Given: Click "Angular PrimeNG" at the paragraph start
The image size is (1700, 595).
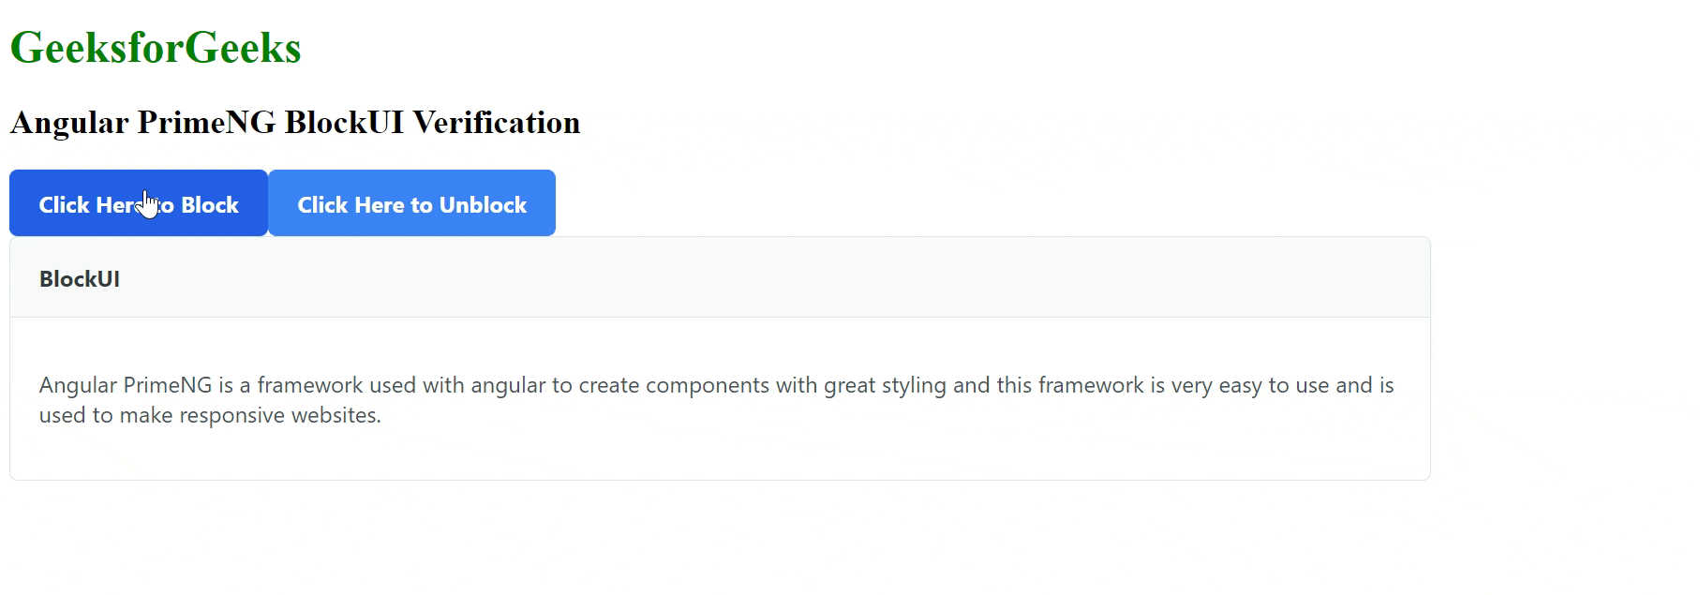Looking at the screenshot, I should tap(126, 385).
